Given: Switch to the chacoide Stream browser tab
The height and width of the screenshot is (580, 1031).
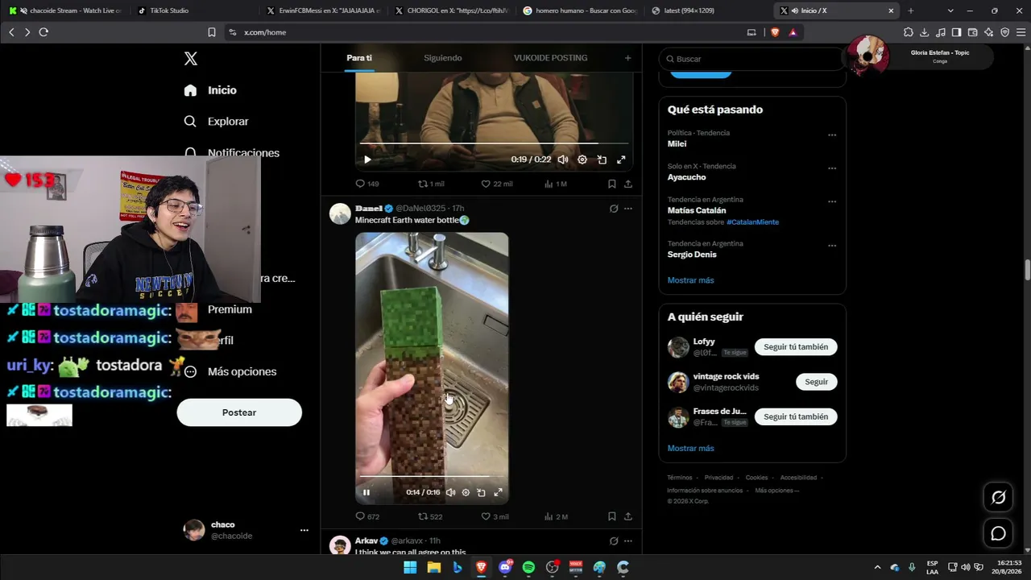Looking at the screenshot, I should 64,10.
